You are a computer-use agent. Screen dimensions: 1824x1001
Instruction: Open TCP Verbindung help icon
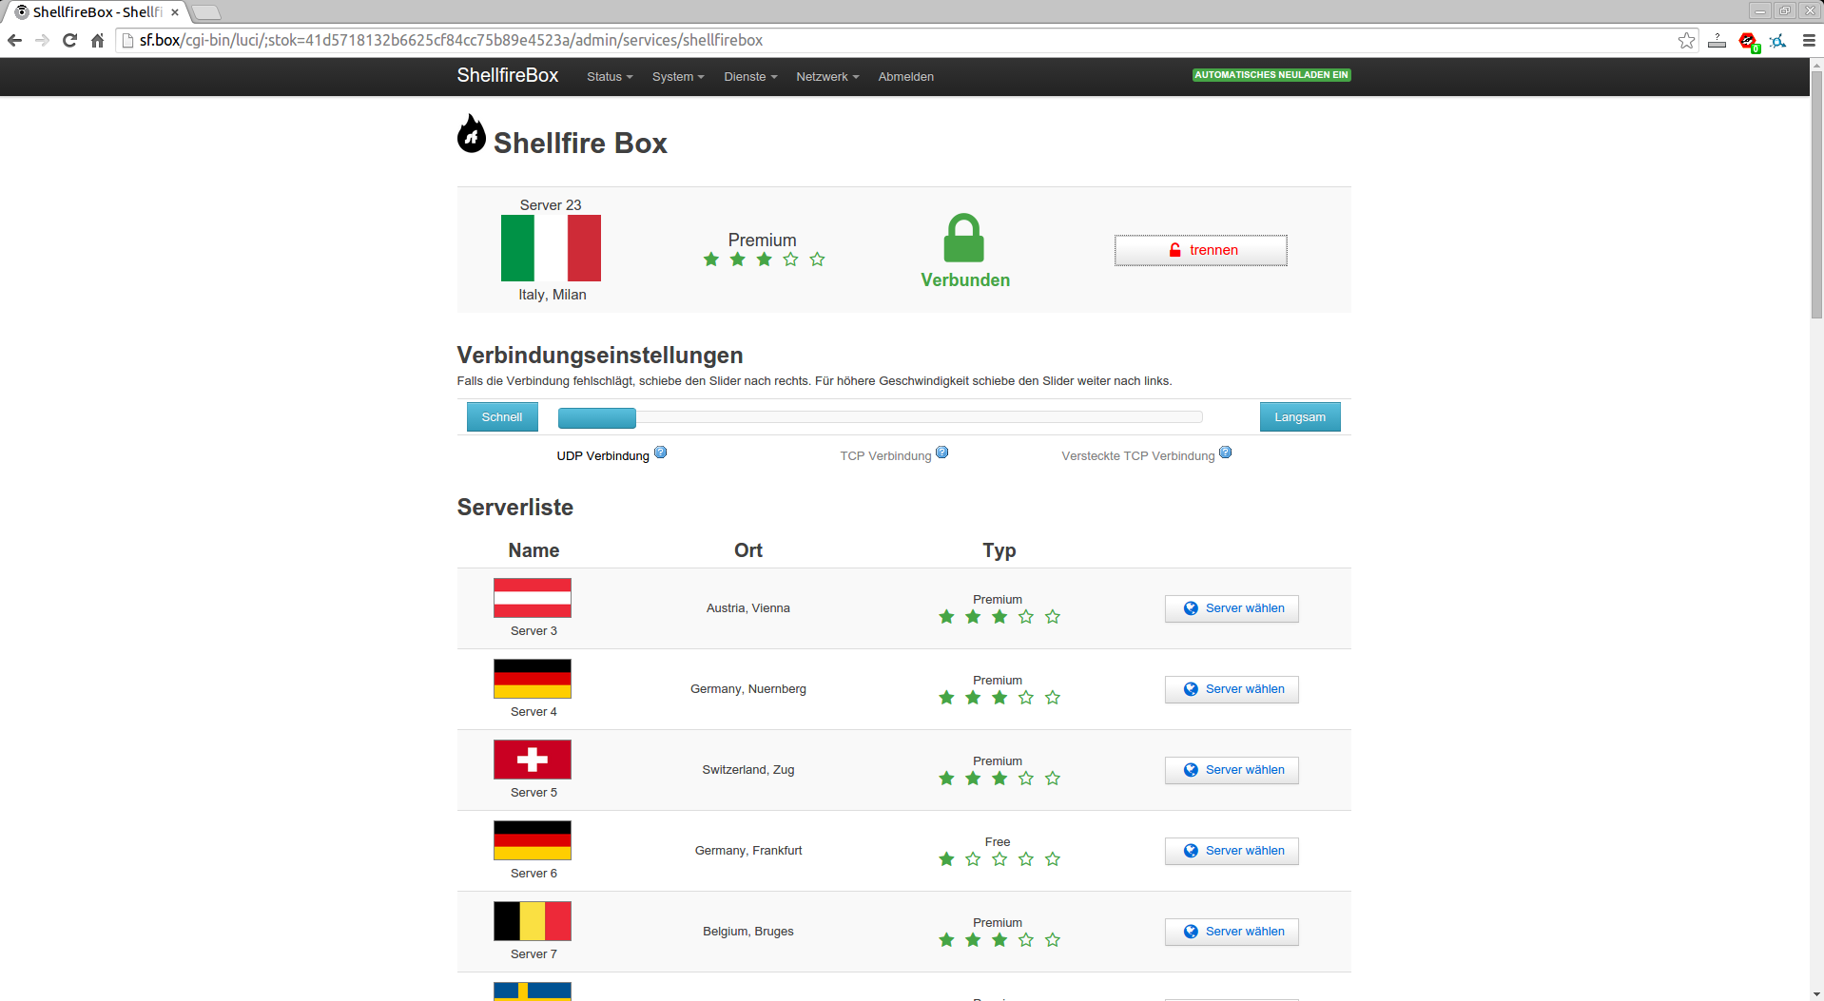click(x=941, y=452)
